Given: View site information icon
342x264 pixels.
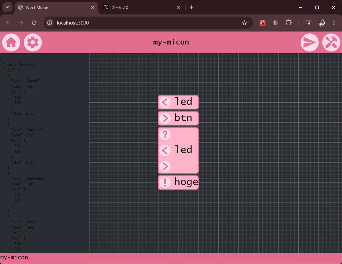Looking at the screenshot, I should coord(50,23).
